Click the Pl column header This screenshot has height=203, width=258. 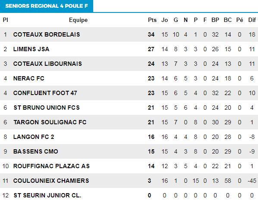click(x=5, y=20)
